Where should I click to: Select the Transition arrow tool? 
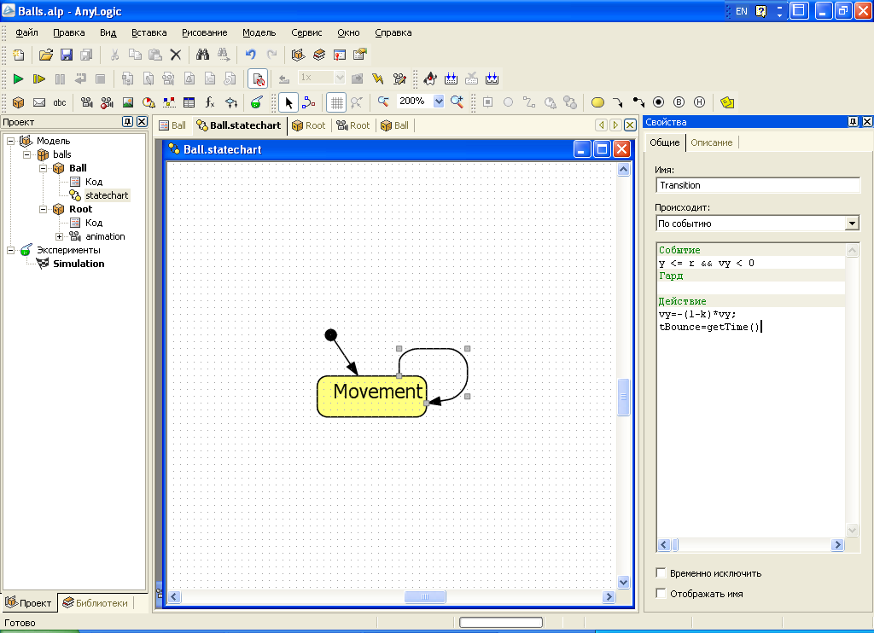pos(618,102)
